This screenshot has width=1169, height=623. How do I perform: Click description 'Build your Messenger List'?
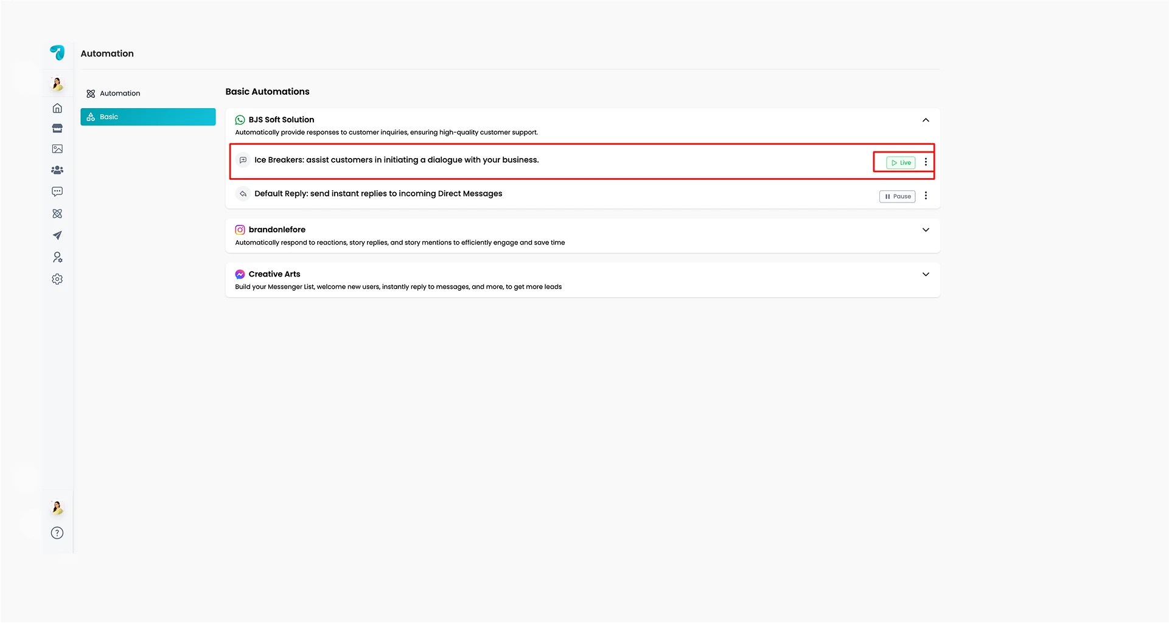click(399, 287)
